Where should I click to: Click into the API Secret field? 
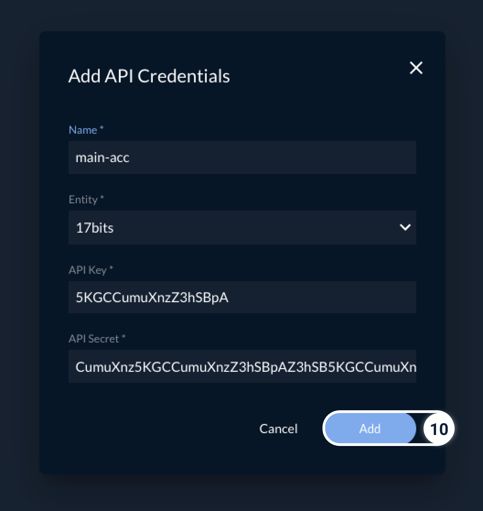coord(242,367)
